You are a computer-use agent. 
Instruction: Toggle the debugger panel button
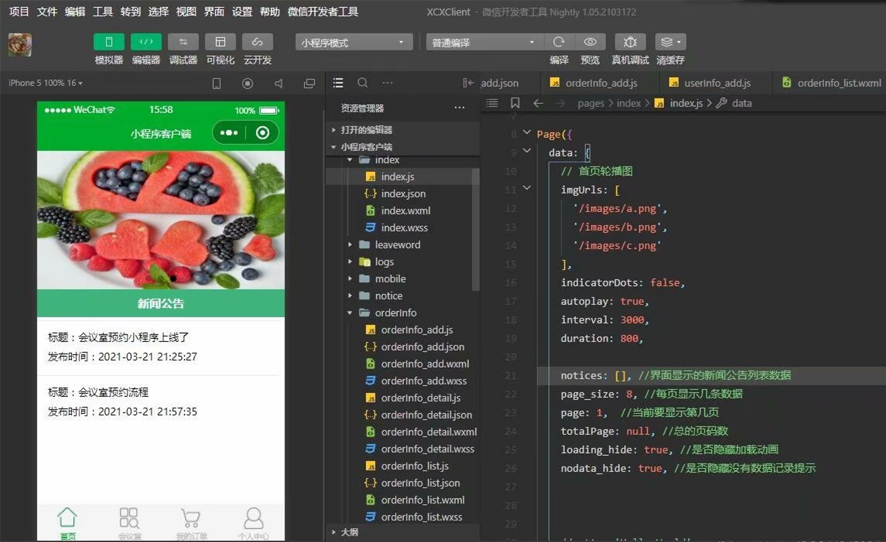(183, 42)
